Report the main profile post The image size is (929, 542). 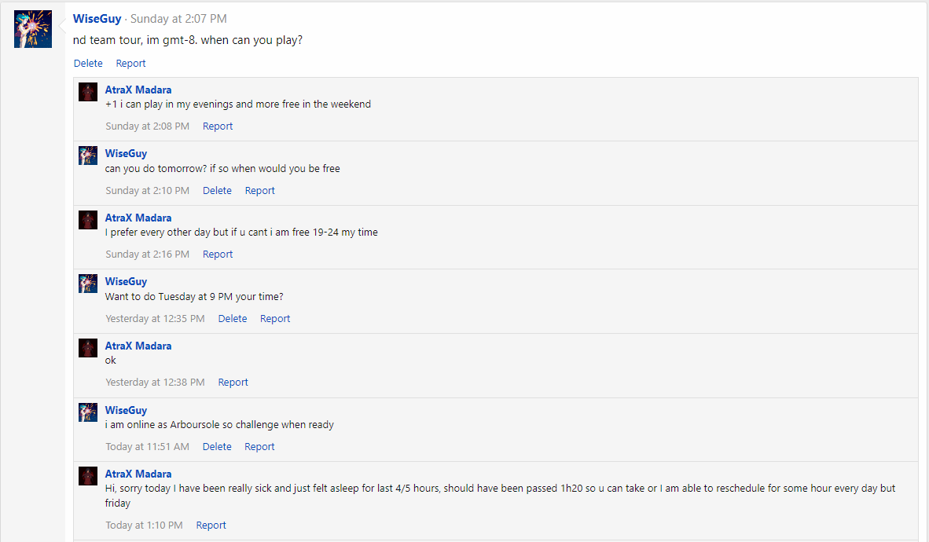point(130,64)
